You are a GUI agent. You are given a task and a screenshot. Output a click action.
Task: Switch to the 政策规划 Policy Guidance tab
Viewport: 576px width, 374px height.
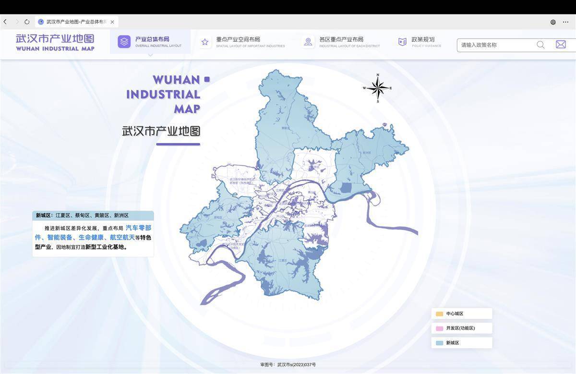coord(422,40)
